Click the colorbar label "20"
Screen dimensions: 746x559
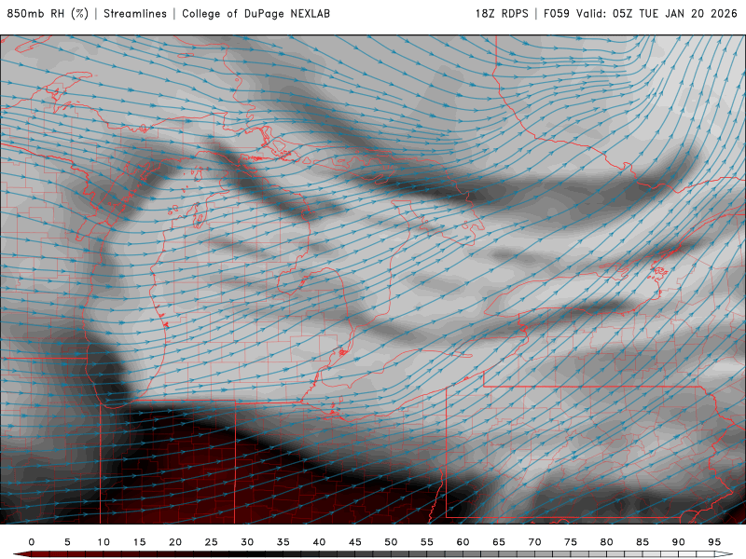tap(175, 542)
